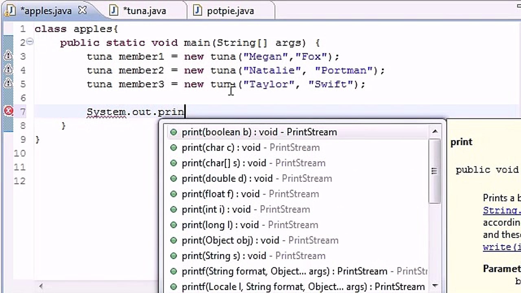Click the autocomplete list scrollbar thumb

[435, 171]
